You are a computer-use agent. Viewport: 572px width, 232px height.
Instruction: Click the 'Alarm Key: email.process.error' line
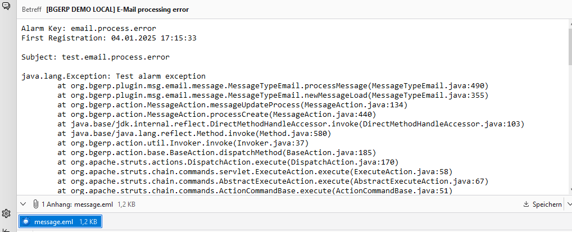(x=88, y=28)
